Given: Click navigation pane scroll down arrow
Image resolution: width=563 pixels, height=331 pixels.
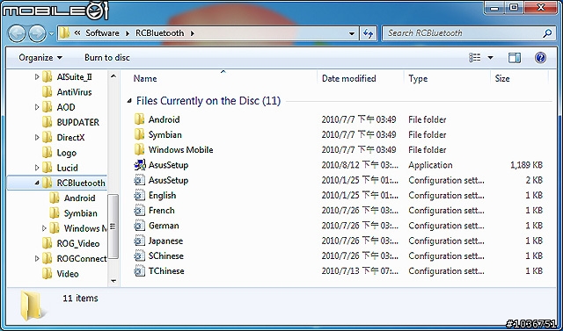Looking at the screenshot, I should (113, 281).
